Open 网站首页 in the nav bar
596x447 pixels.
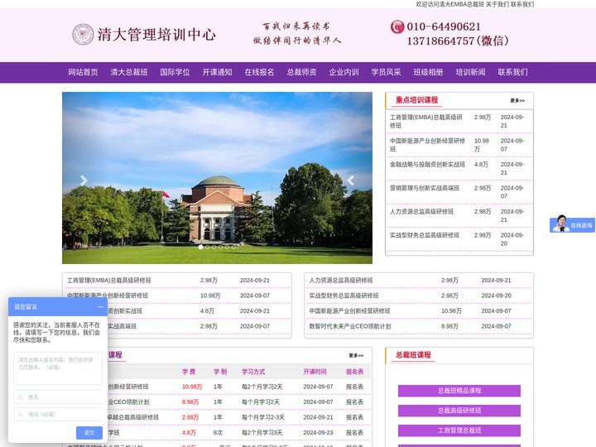click(83, 72)
